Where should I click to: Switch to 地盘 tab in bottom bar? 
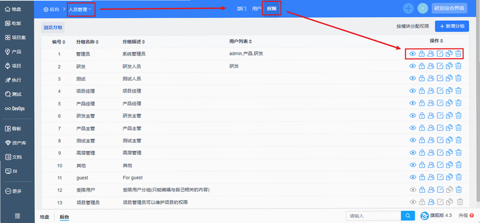point(44,217)
